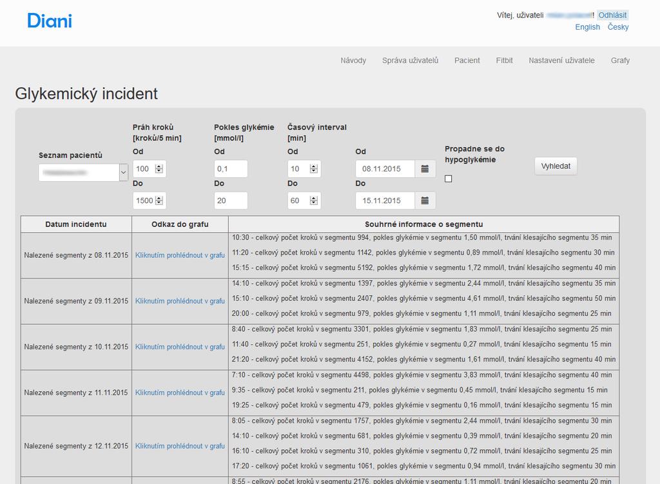Screen dimensions: 660x484
Task: Adjust Časový interval Do stepper arrows
Action: point(314,201)
